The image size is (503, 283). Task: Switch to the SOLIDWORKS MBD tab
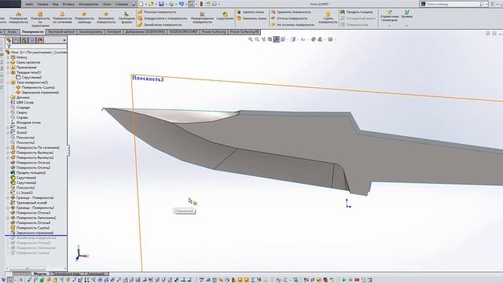coord(183,32)
